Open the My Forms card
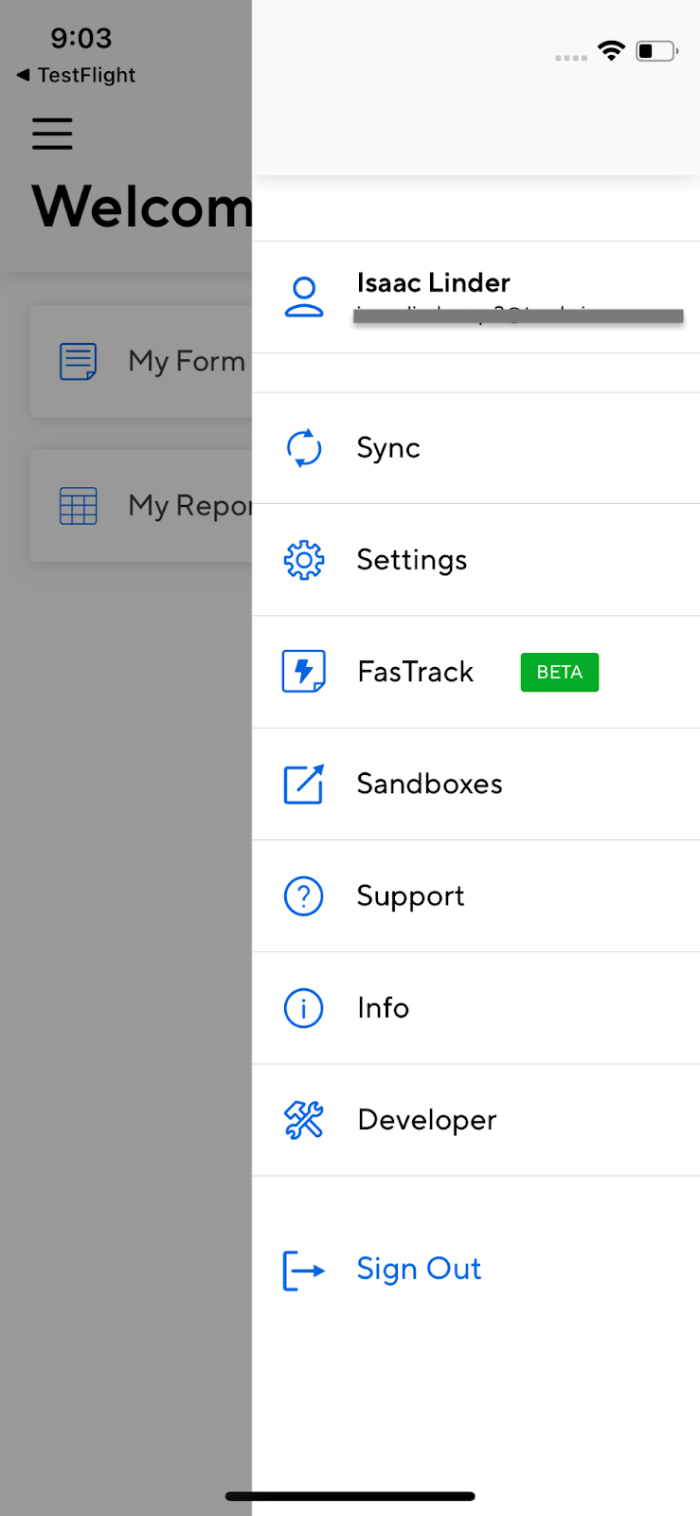Viewport: 700px width, 1516px height. click(x=142, y=361)
